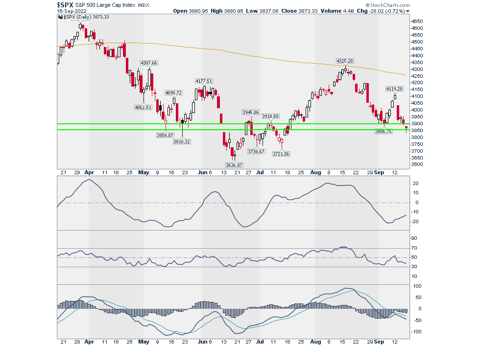Click the 4062.51 price label
480x346 pixels.
(x=143, y=107)
